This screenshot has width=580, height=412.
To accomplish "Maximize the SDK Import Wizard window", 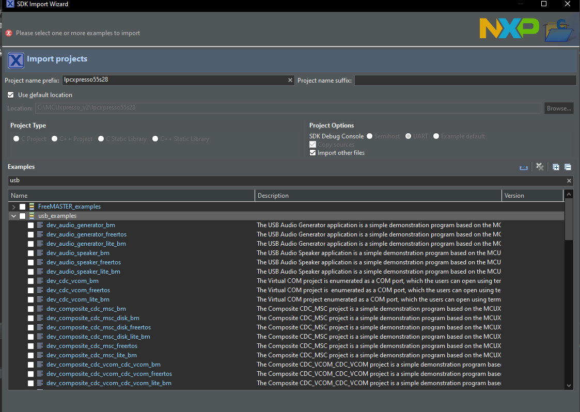I will tap(544, 4).
